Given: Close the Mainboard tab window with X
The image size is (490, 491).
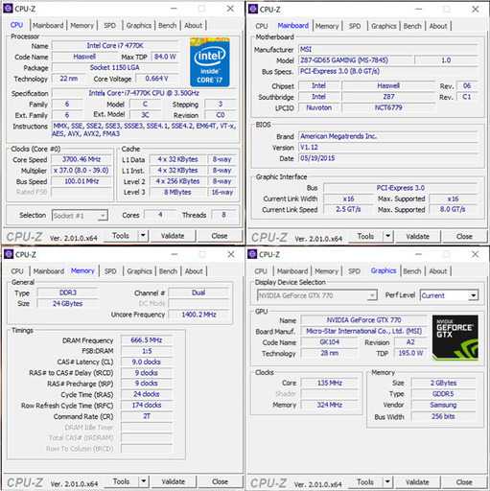Looking at the screenshot, I should tap(476, 10).
